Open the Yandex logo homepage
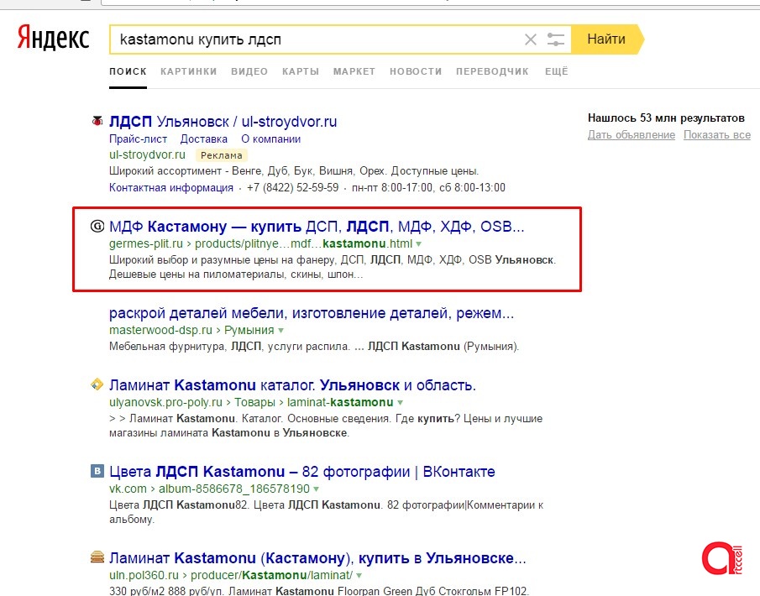The height and width of the screenshot is (596, 760). (53, 38)
